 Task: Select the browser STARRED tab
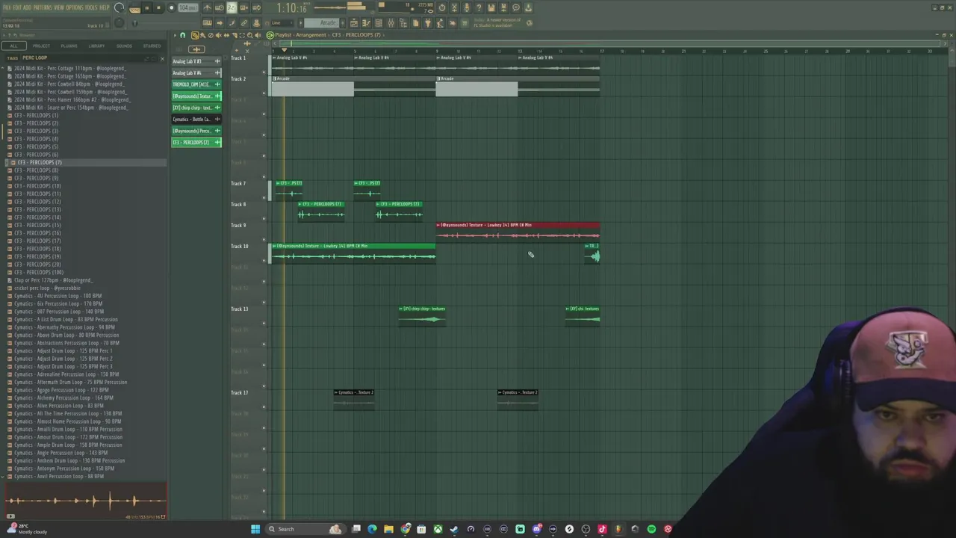click(152, 46)
